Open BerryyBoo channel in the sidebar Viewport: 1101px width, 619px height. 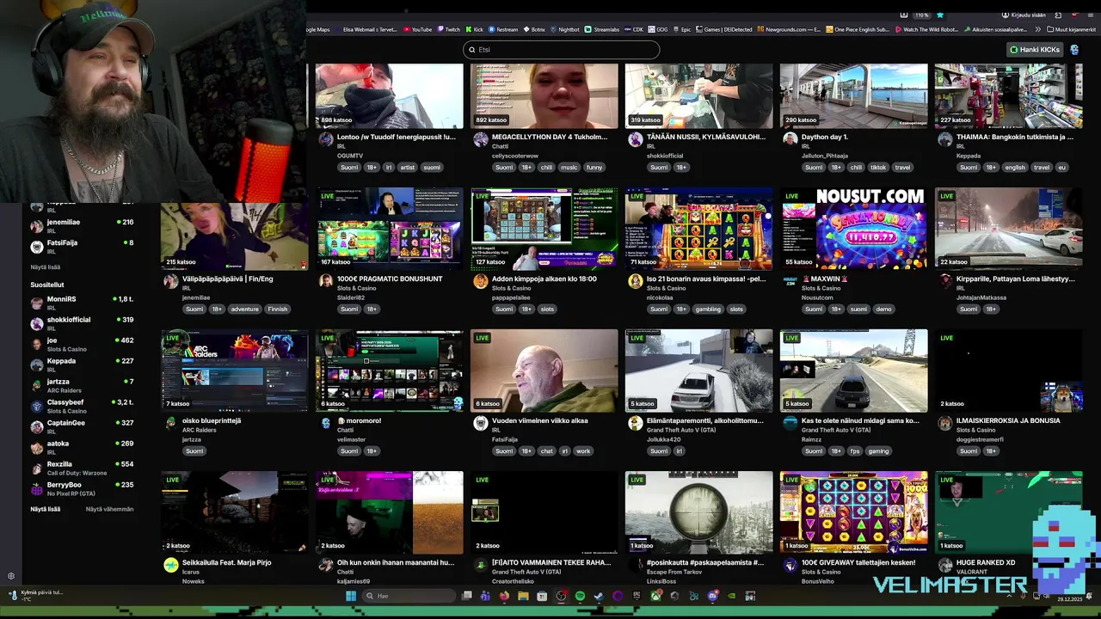coord(82,488)
